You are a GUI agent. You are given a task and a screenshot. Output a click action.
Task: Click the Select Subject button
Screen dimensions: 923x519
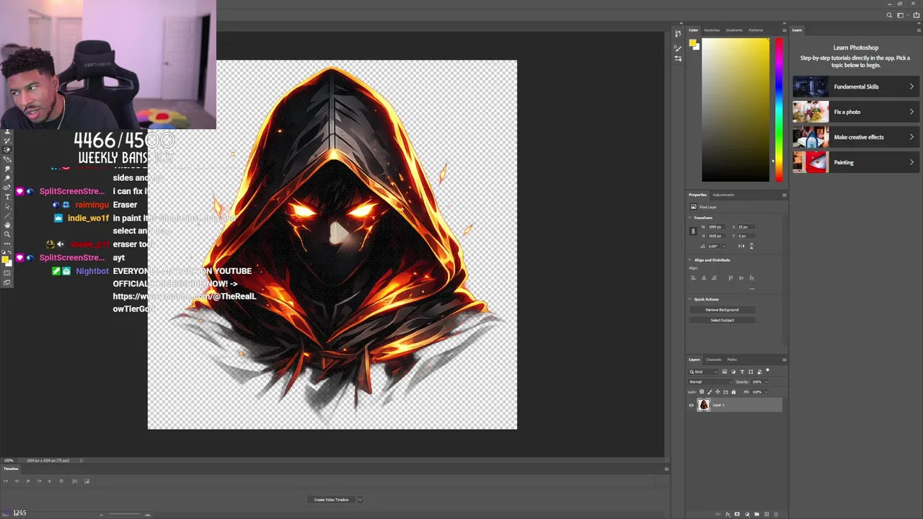722,320
